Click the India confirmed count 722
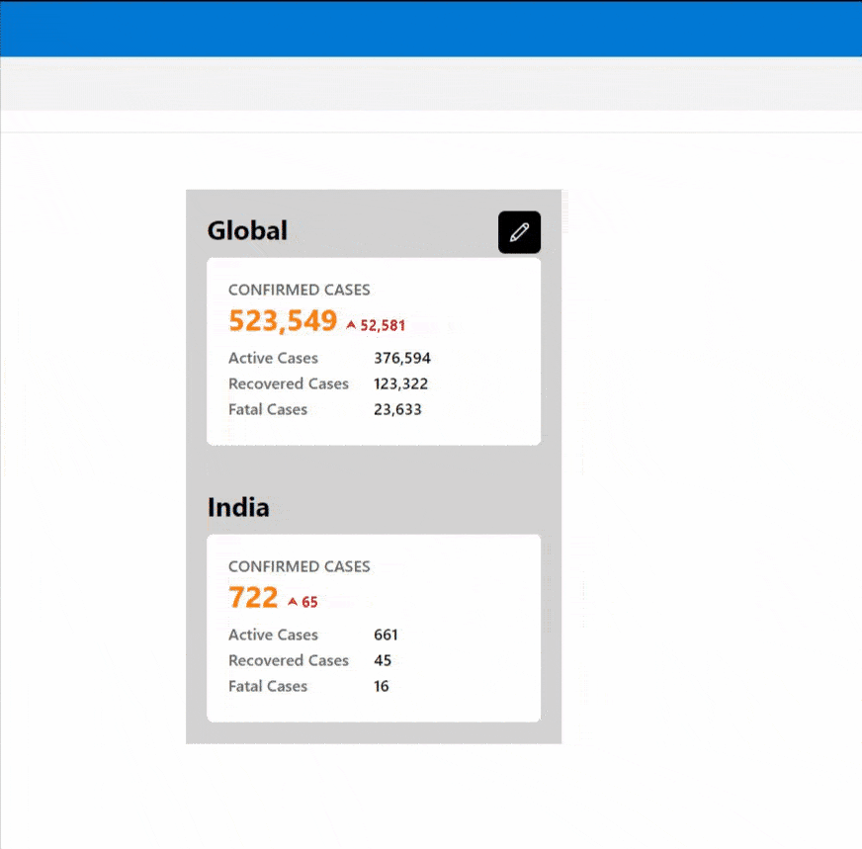 click(x=253, y=597)
